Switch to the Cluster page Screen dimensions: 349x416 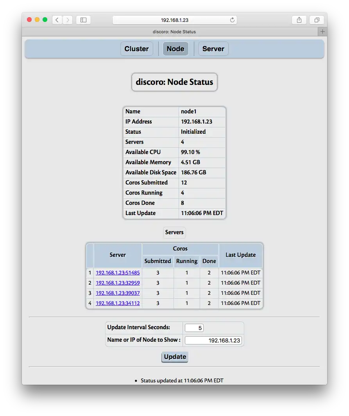click(136, 49)
